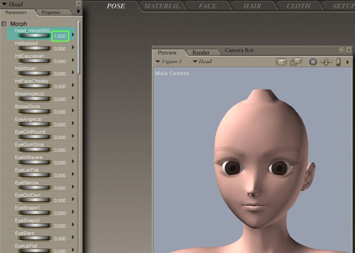Click the EyeLwrFlat dial slider

click(x=35, y=175)
